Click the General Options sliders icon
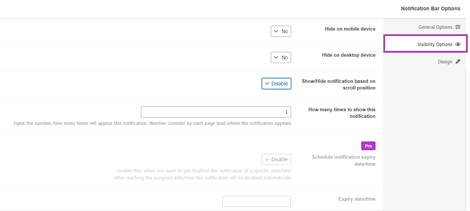Screen dimensions: 470x211 tap(458, 27)
